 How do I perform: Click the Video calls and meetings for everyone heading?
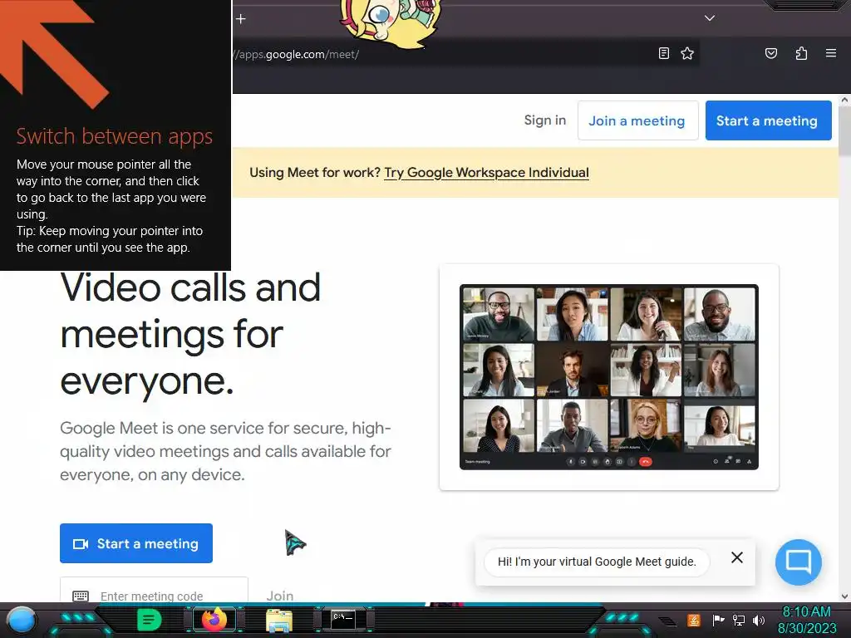pos(190,334)
